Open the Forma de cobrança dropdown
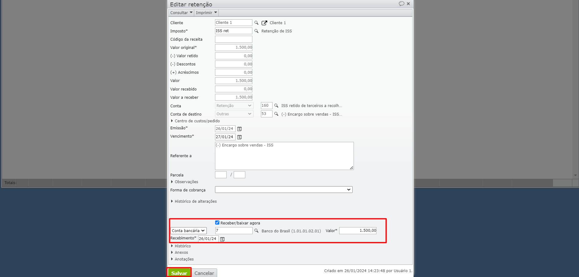Screen dimensions: 579x277 point(284,190)
